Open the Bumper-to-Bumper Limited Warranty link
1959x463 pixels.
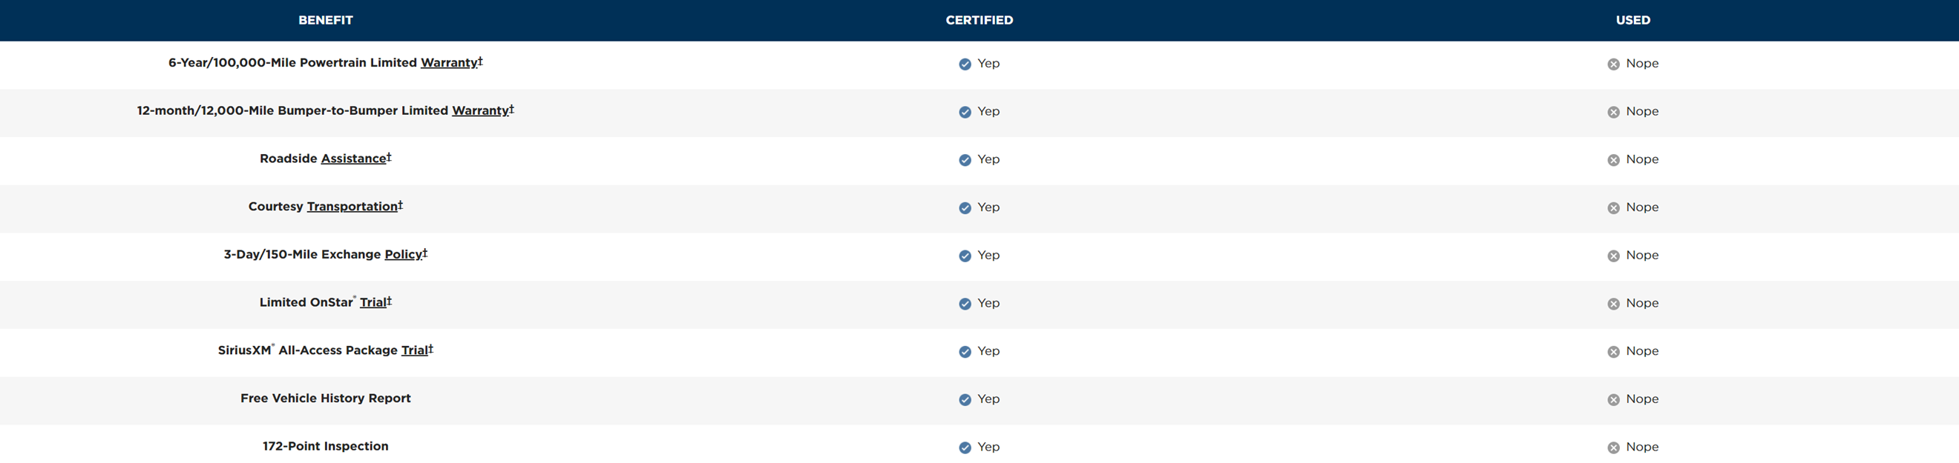pos(480,111)
